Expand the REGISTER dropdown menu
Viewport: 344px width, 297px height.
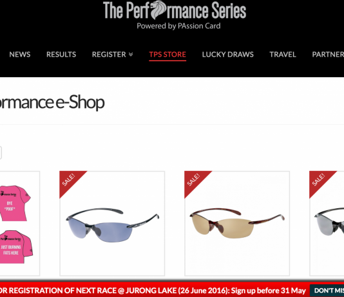(x=112, y=54)
